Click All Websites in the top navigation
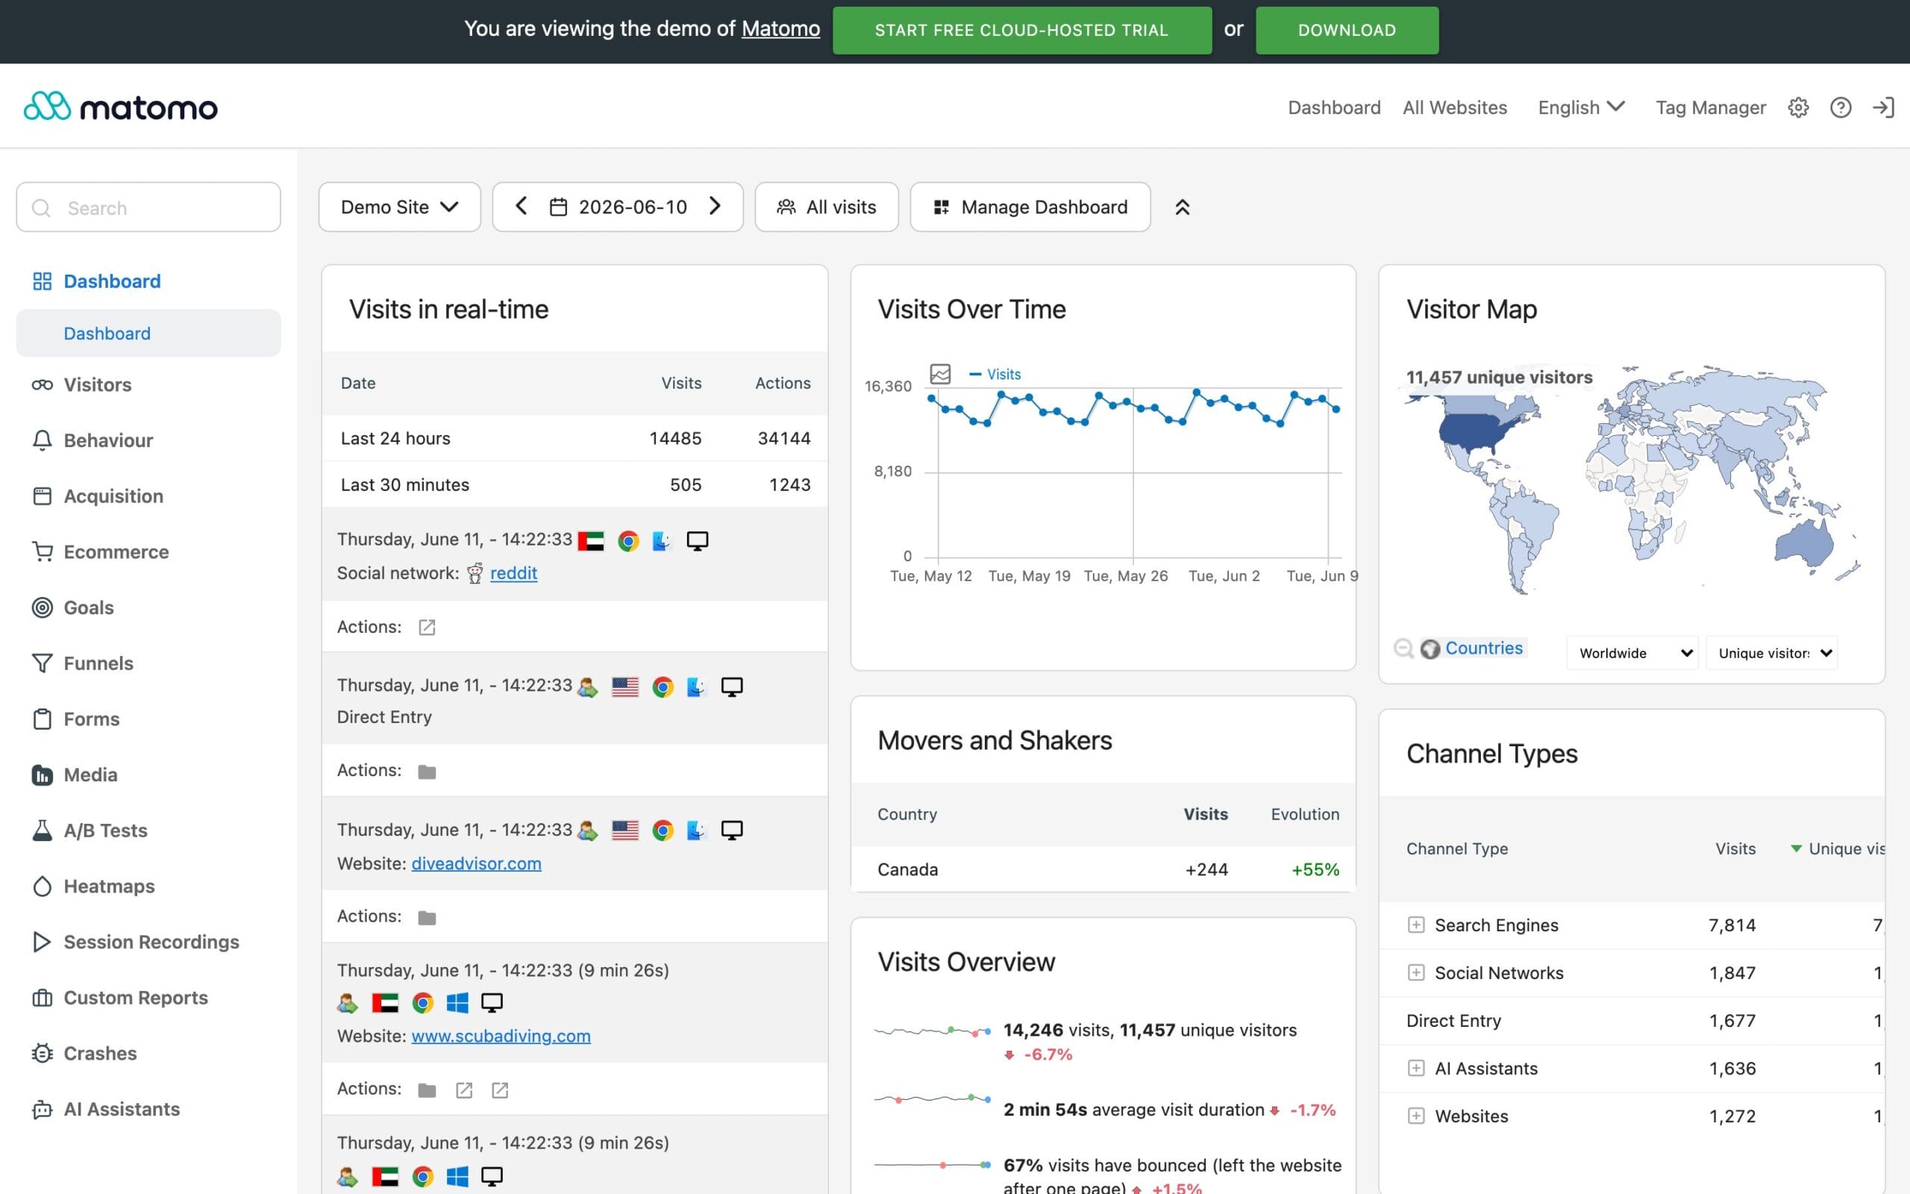 1455,107
